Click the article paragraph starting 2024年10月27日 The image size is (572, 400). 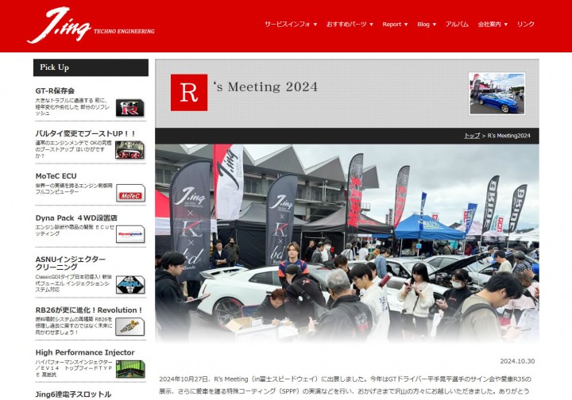click(345, 385)
